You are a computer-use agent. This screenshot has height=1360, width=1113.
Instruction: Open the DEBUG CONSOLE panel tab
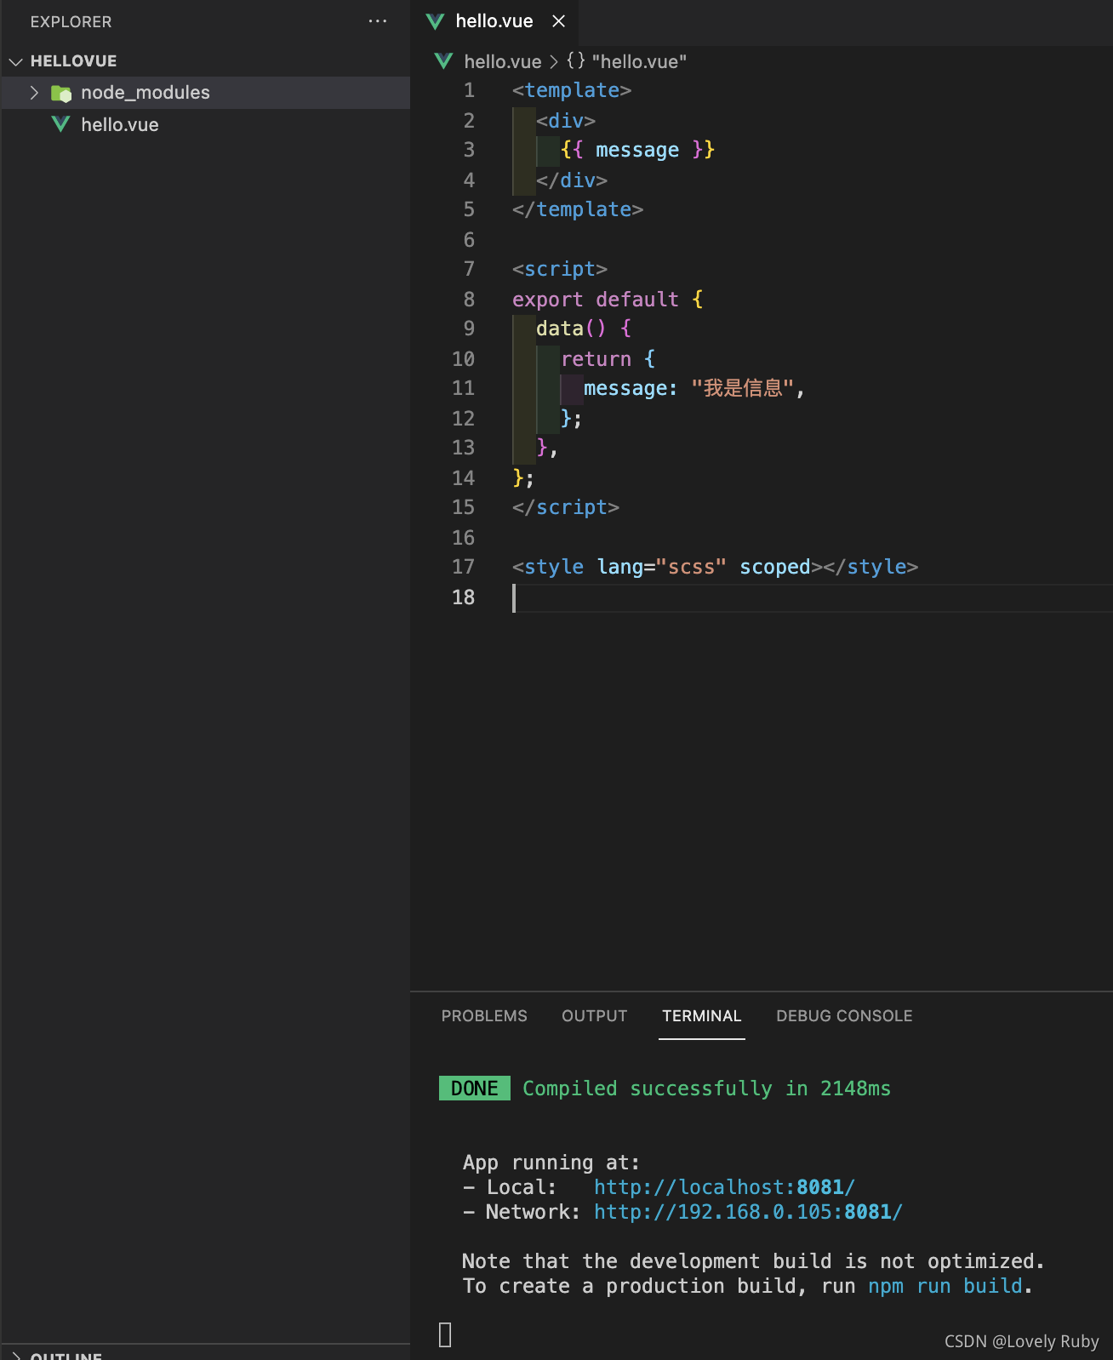pos(844,1015)
